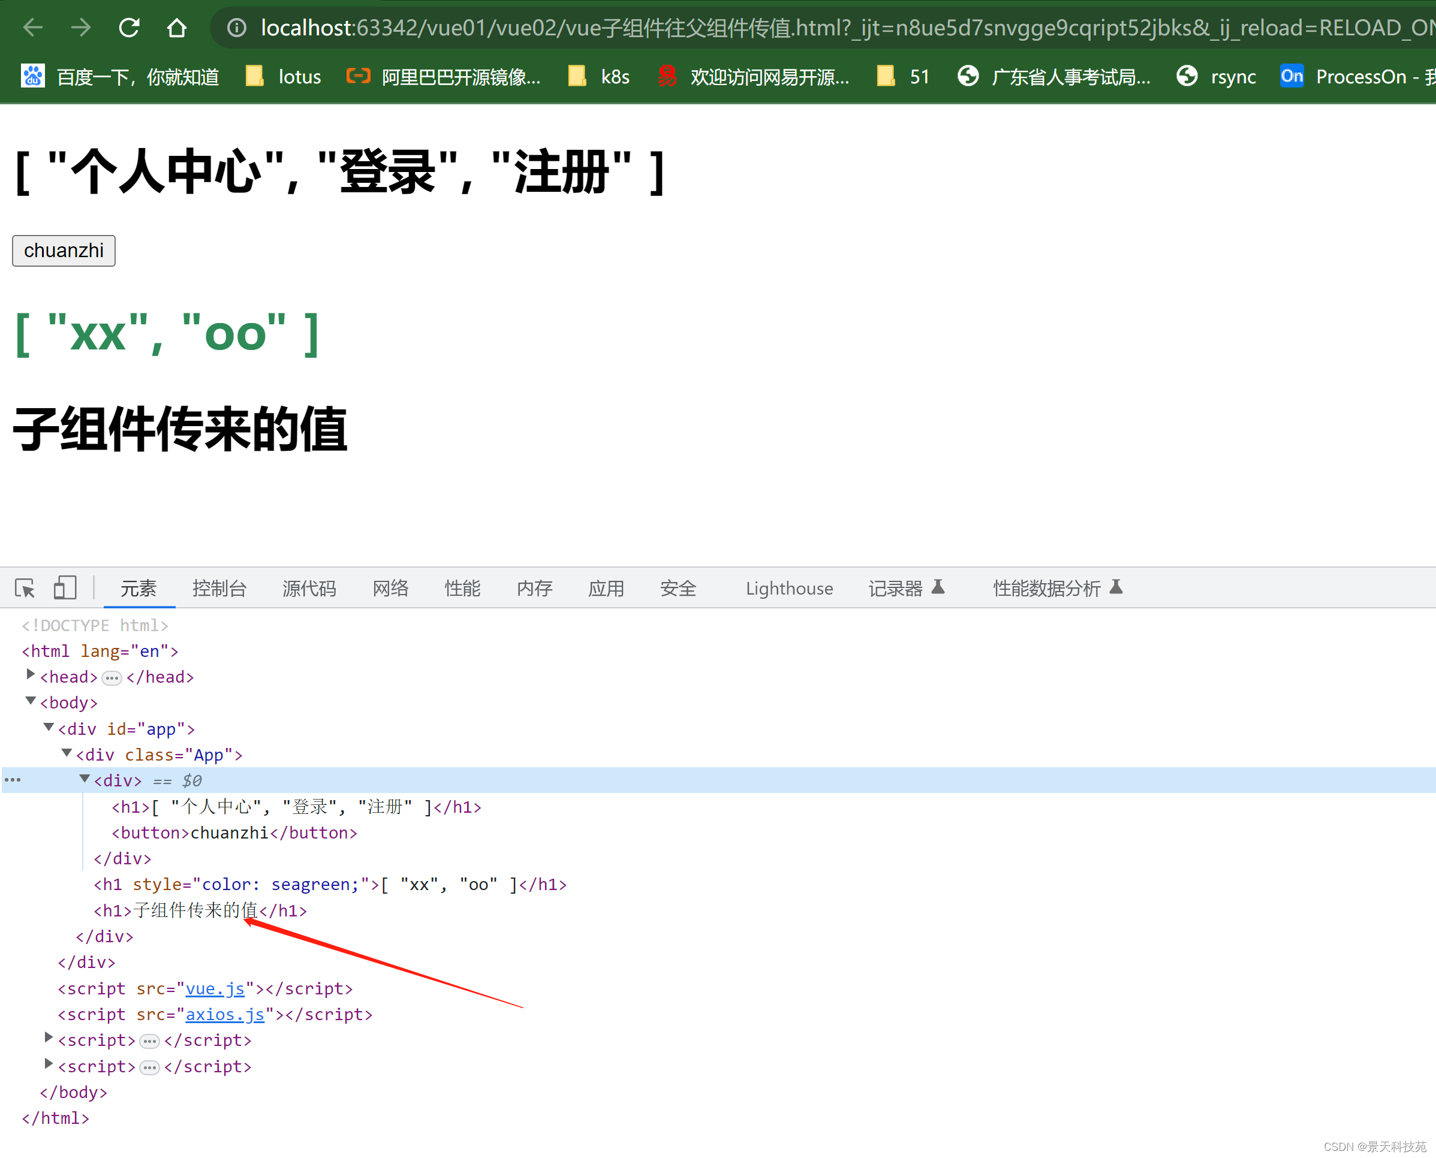1436x1158 pixels.
Task: Open the ProcessOn bookmark
Action: 1357,76
